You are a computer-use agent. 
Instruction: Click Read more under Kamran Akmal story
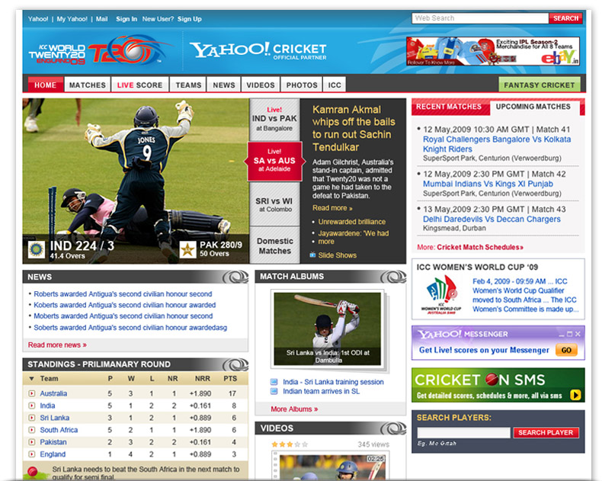point(332,208)
